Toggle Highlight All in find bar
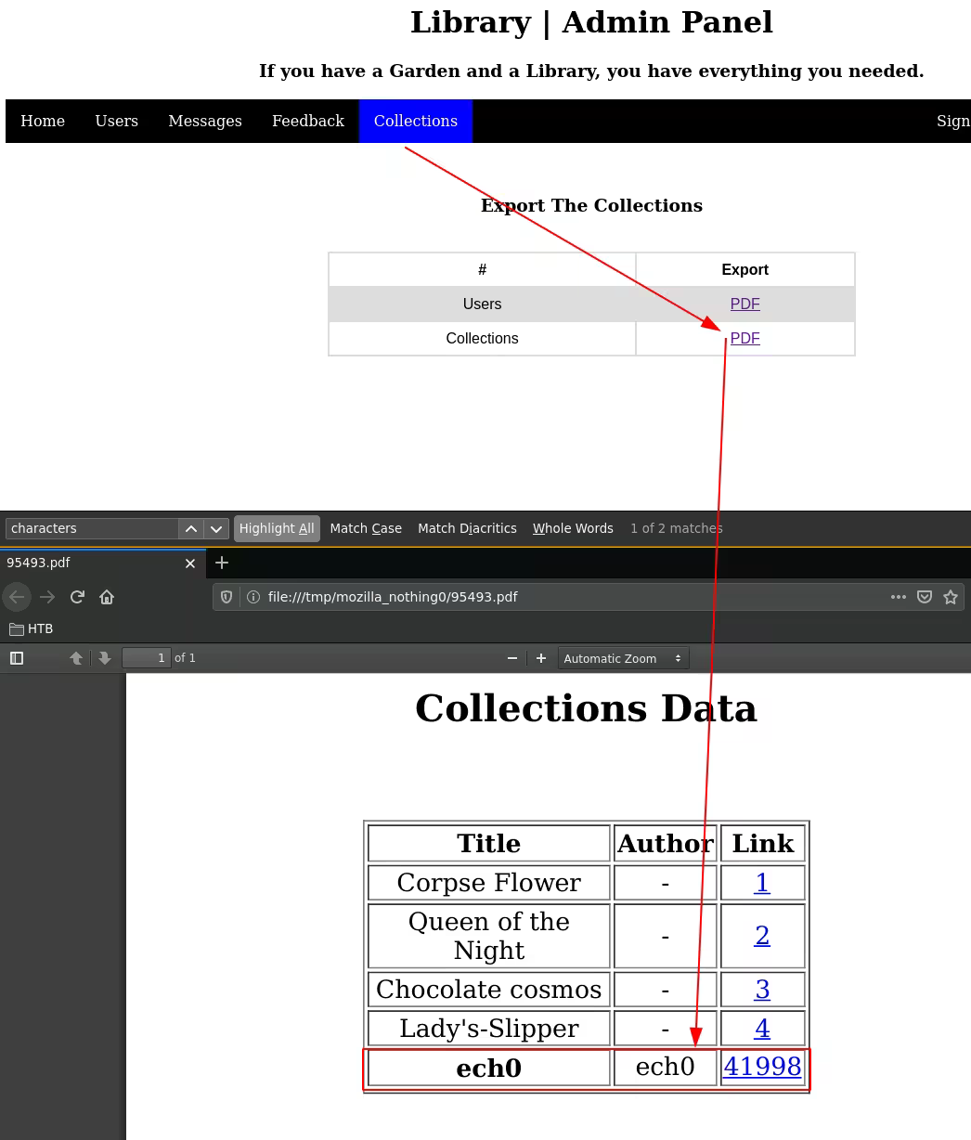 click(x=277, y=528)
